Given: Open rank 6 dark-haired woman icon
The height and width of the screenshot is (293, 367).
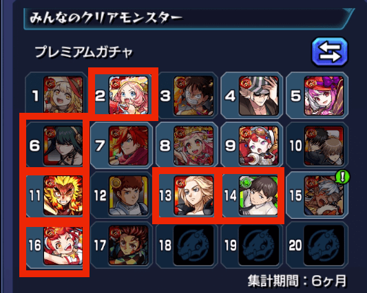Looking at the screenshot, I should [63, 146].
